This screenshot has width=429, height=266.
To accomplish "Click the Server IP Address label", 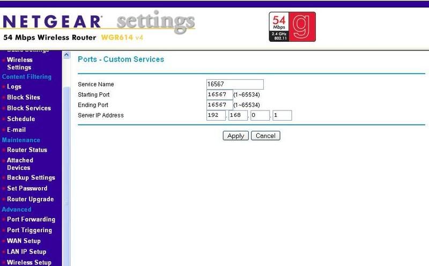I will tap(101, 115).
